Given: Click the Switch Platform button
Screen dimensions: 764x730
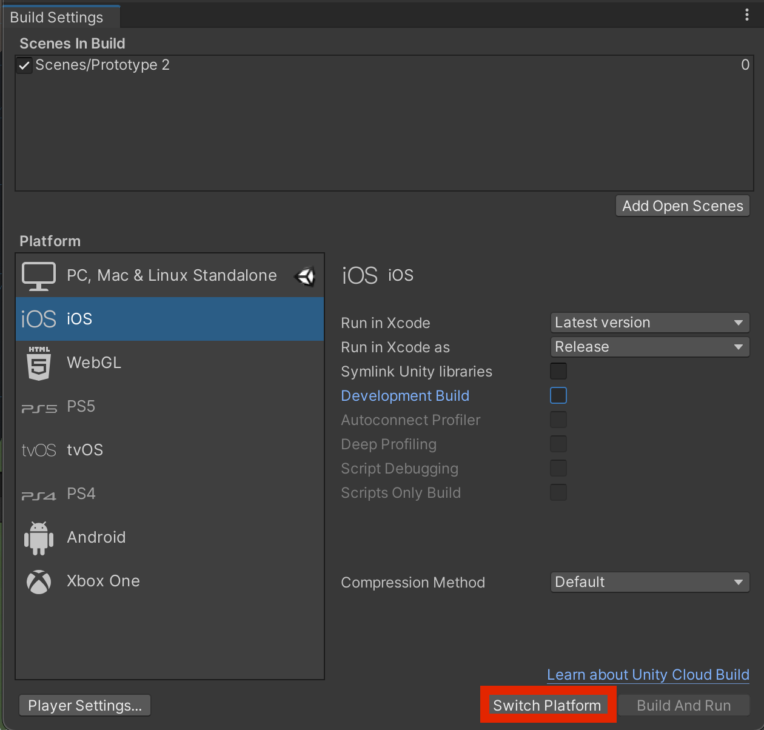Looking at the screenshot, I should (547, 706).
